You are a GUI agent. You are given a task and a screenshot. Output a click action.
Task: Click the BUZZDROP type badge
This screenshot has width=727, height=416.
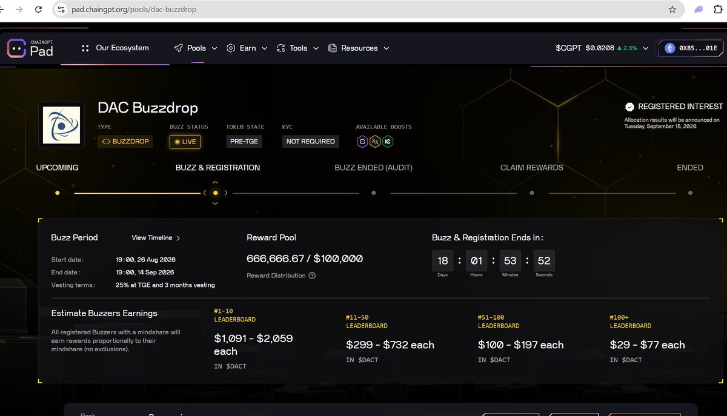click(125, 142)
